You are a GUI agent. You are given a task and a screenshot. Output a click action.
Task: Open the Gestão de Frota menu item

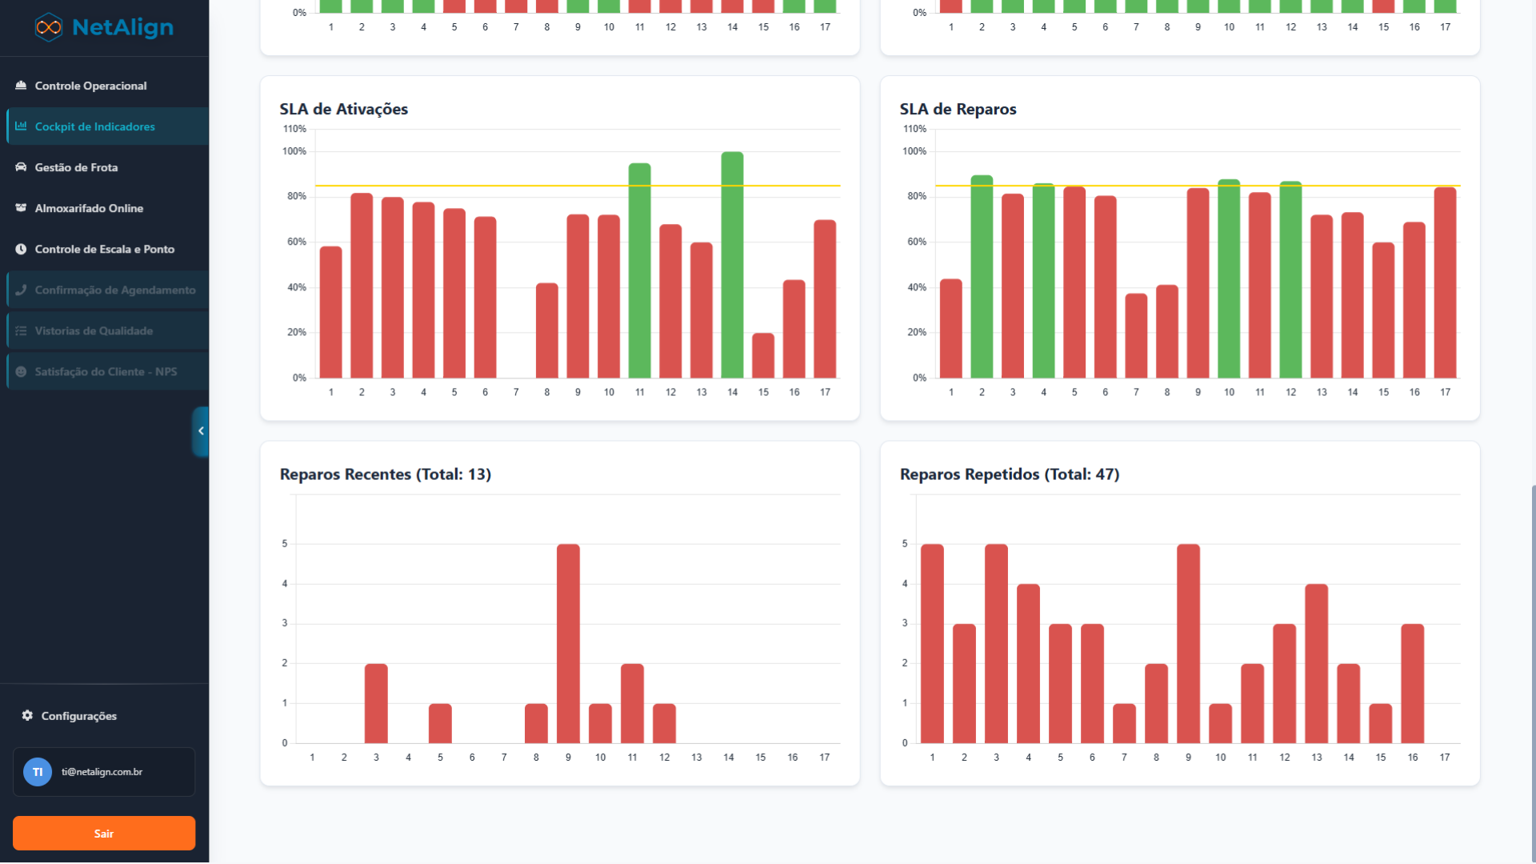pos(76,167)
